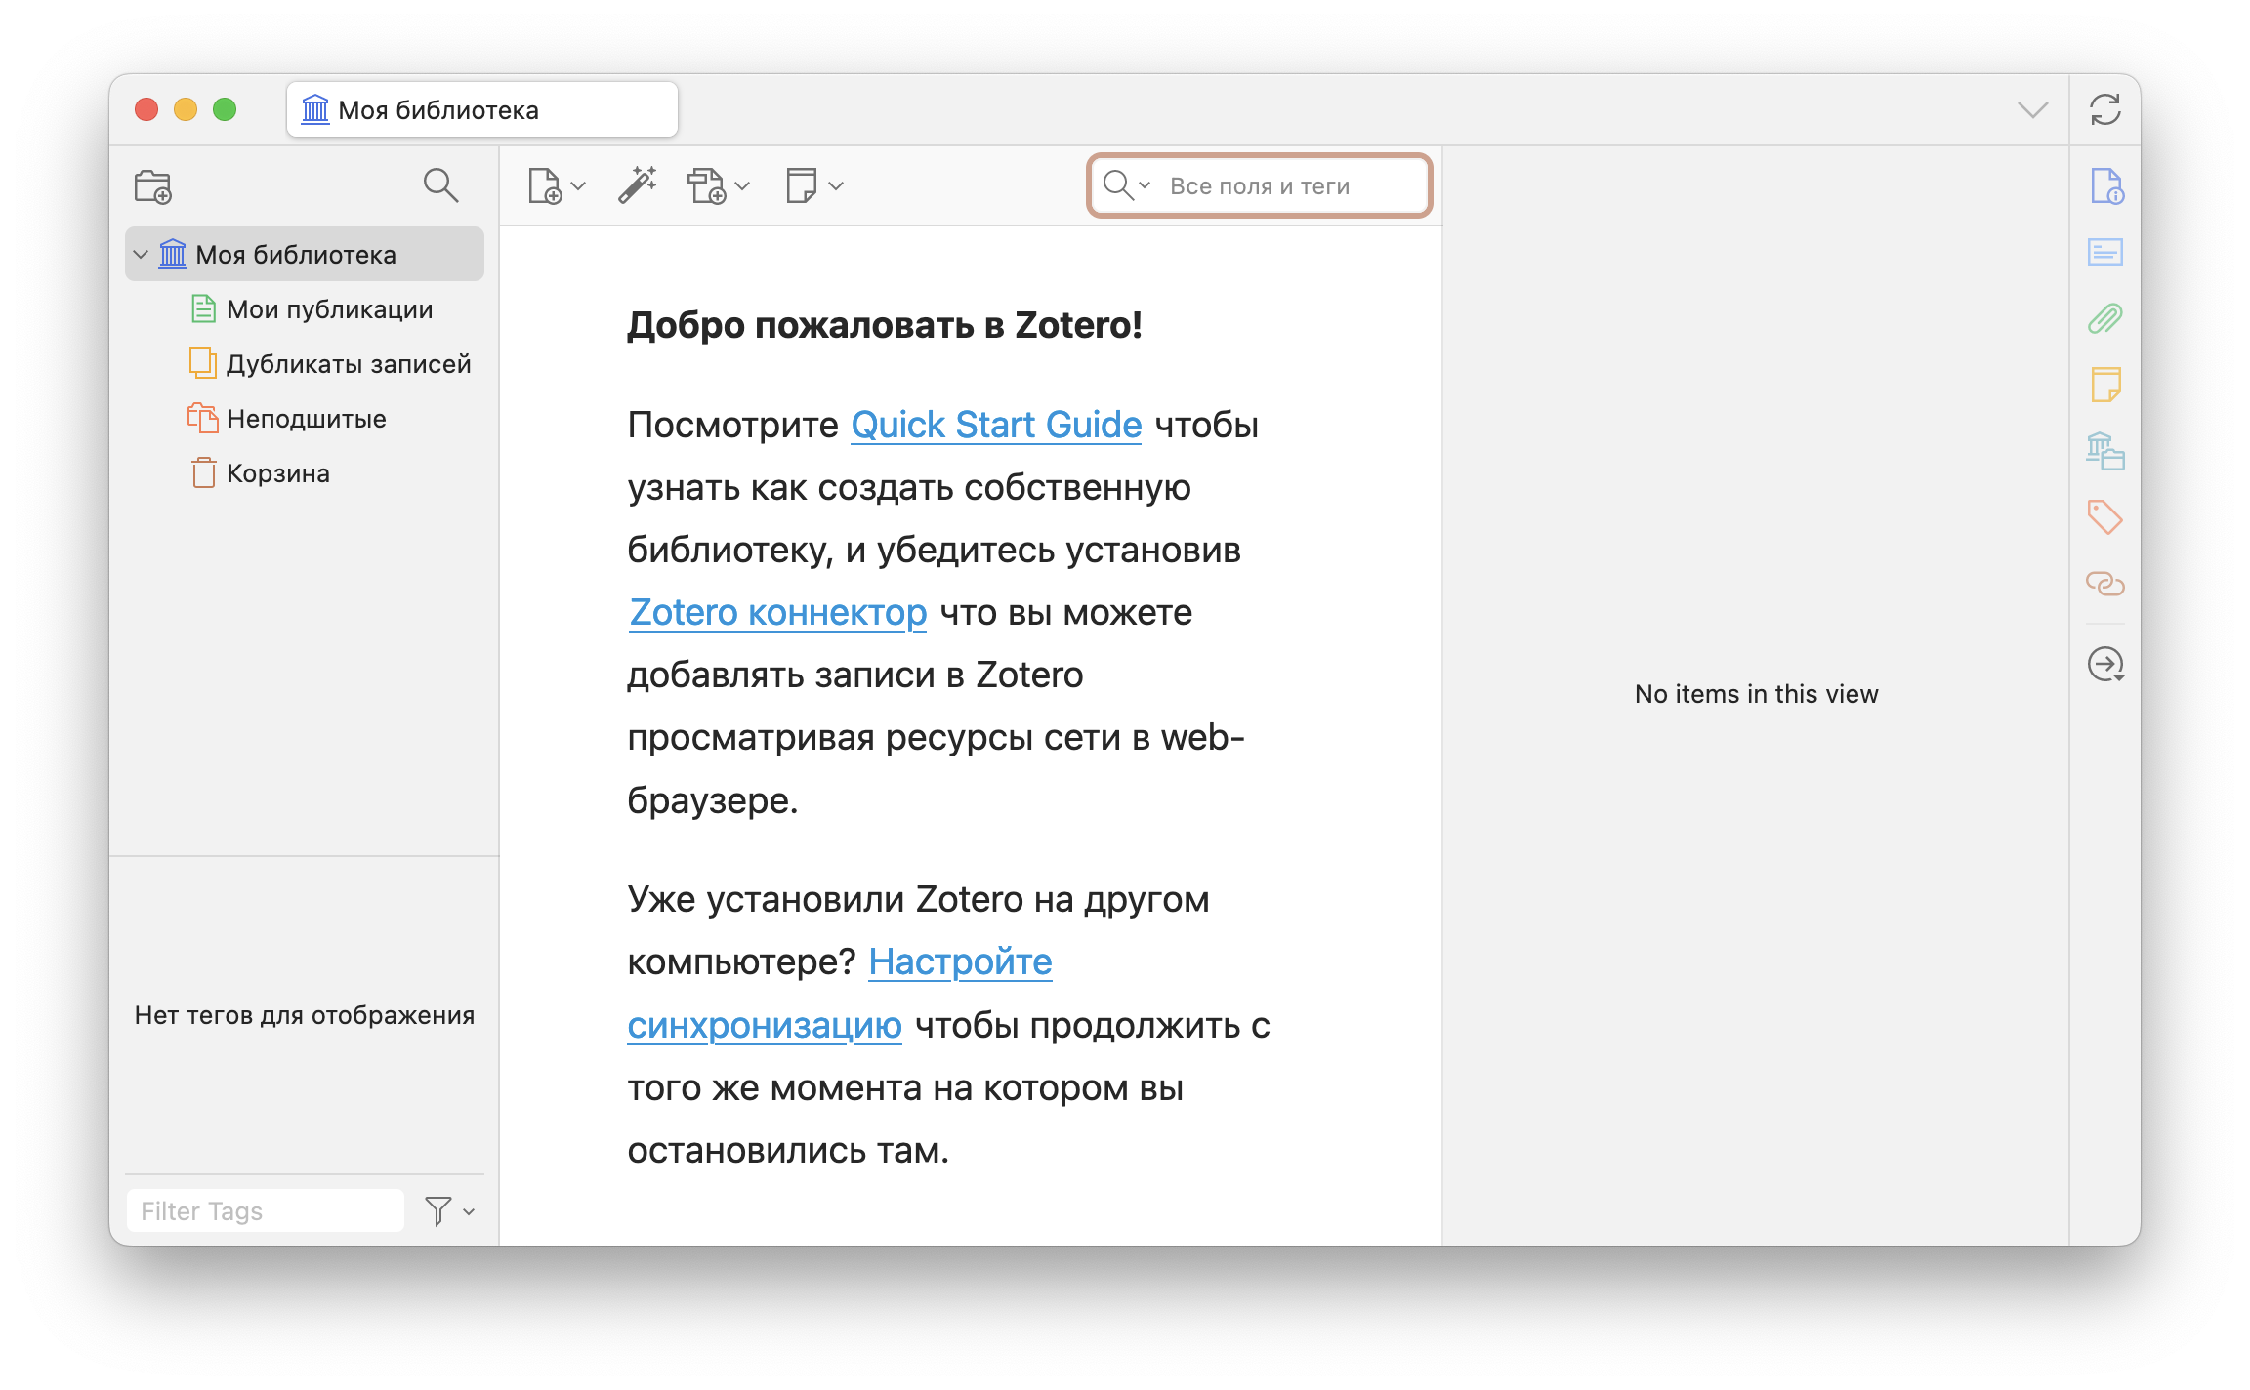This screenshot has width=2250, height=1390.
Task: Click the sync refresh icon
Action: tap(2104, 109)
